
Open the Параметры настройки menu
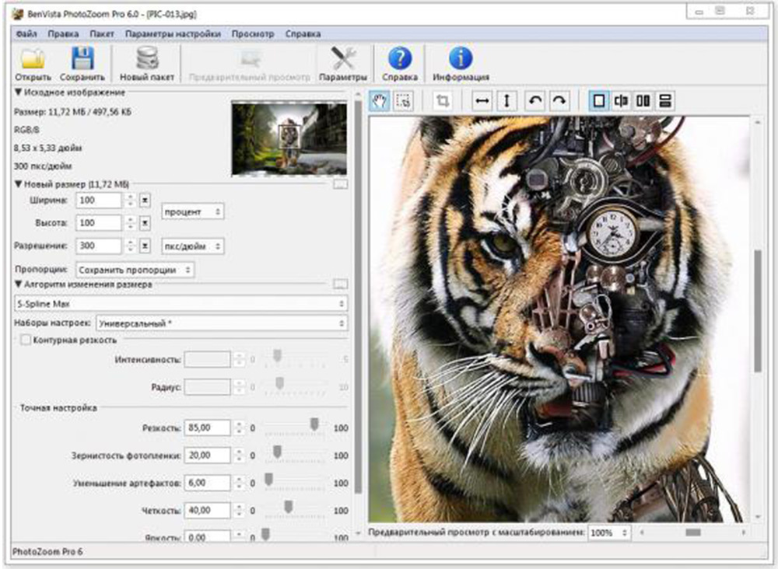(x=173, y=33)
